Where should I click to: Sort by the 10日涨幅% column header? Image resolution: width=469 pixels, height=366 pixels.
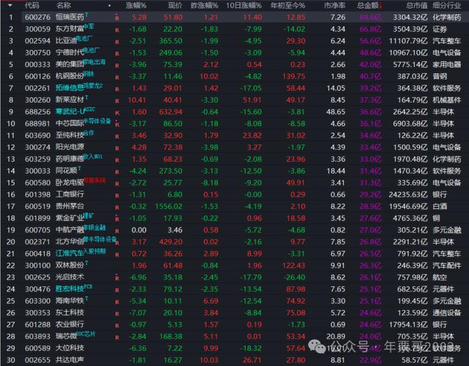(244, 5)
